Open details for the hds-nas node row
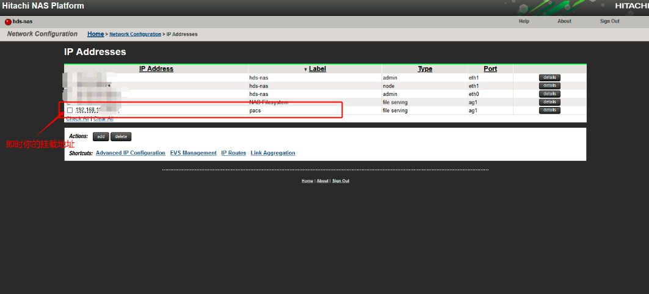Image resolution: width=649 pixels, height=294 pixels. click(x=549, y=86)
